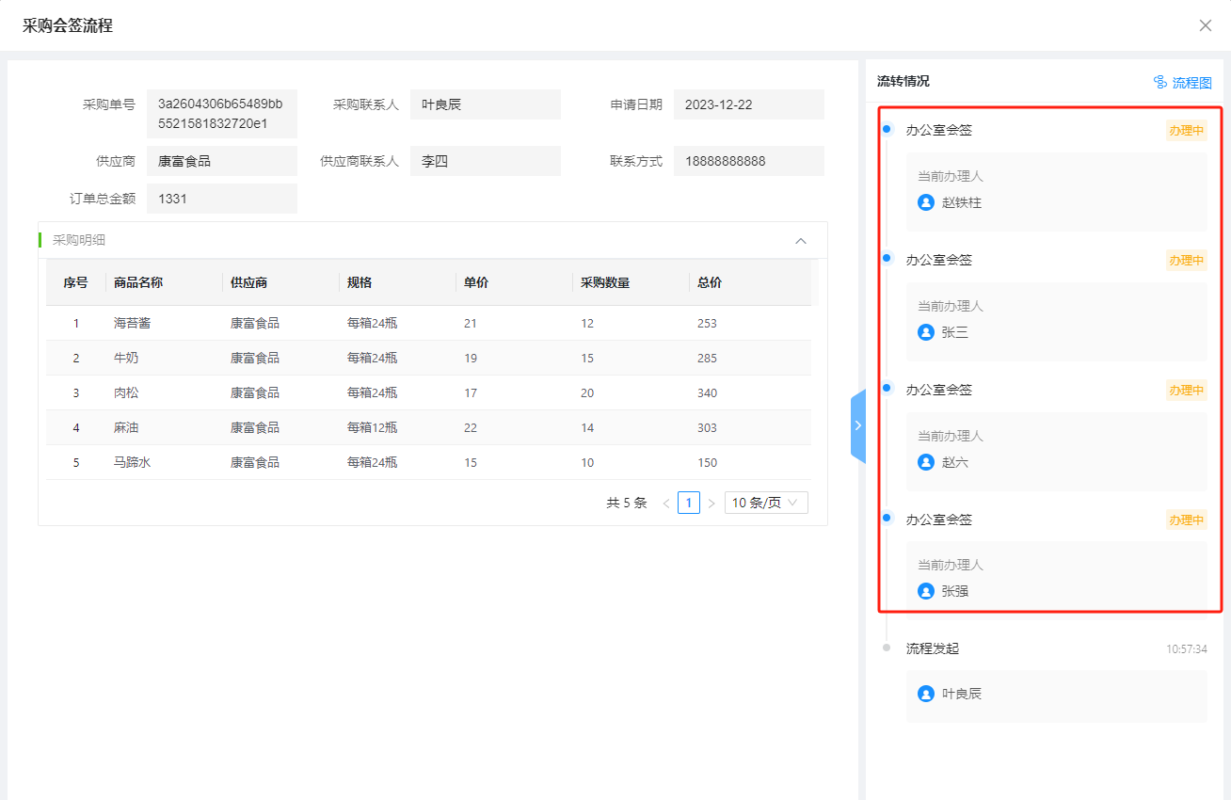Open the 10 条/页 page size dropdown
Viewport: 1231px width, 800px height.
[x=765, y=503]
